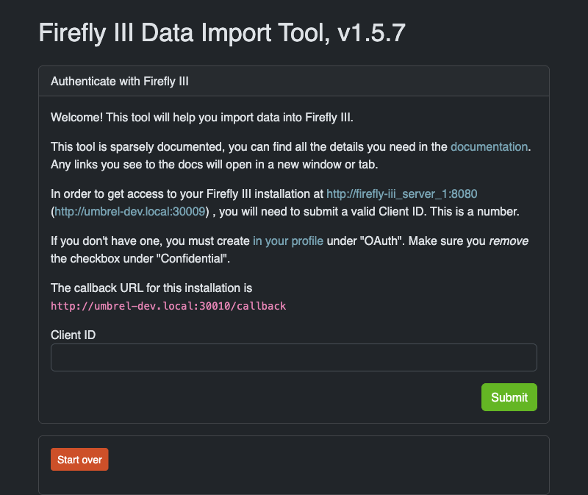Click the 'Authenticate with Firefly III' card header

pos(293,82)
